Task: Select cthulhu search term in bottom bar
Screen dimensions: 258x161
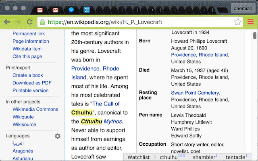Action: [x=169, y=157]
